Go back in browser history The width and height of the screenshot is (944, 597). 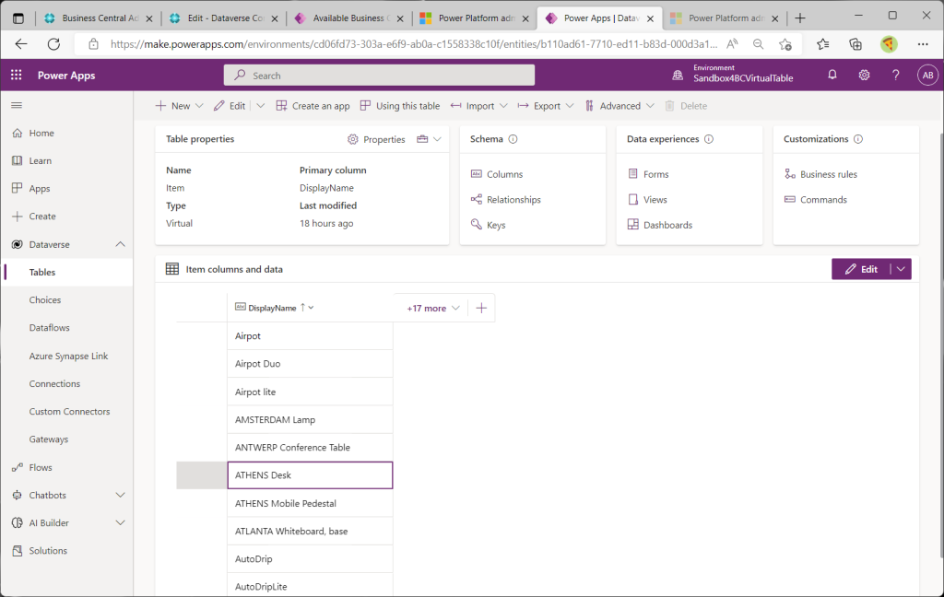click(21, 44)
